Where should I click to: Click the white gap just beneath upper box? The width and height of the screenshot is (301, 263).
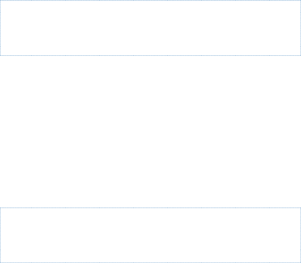coord(150,61)
